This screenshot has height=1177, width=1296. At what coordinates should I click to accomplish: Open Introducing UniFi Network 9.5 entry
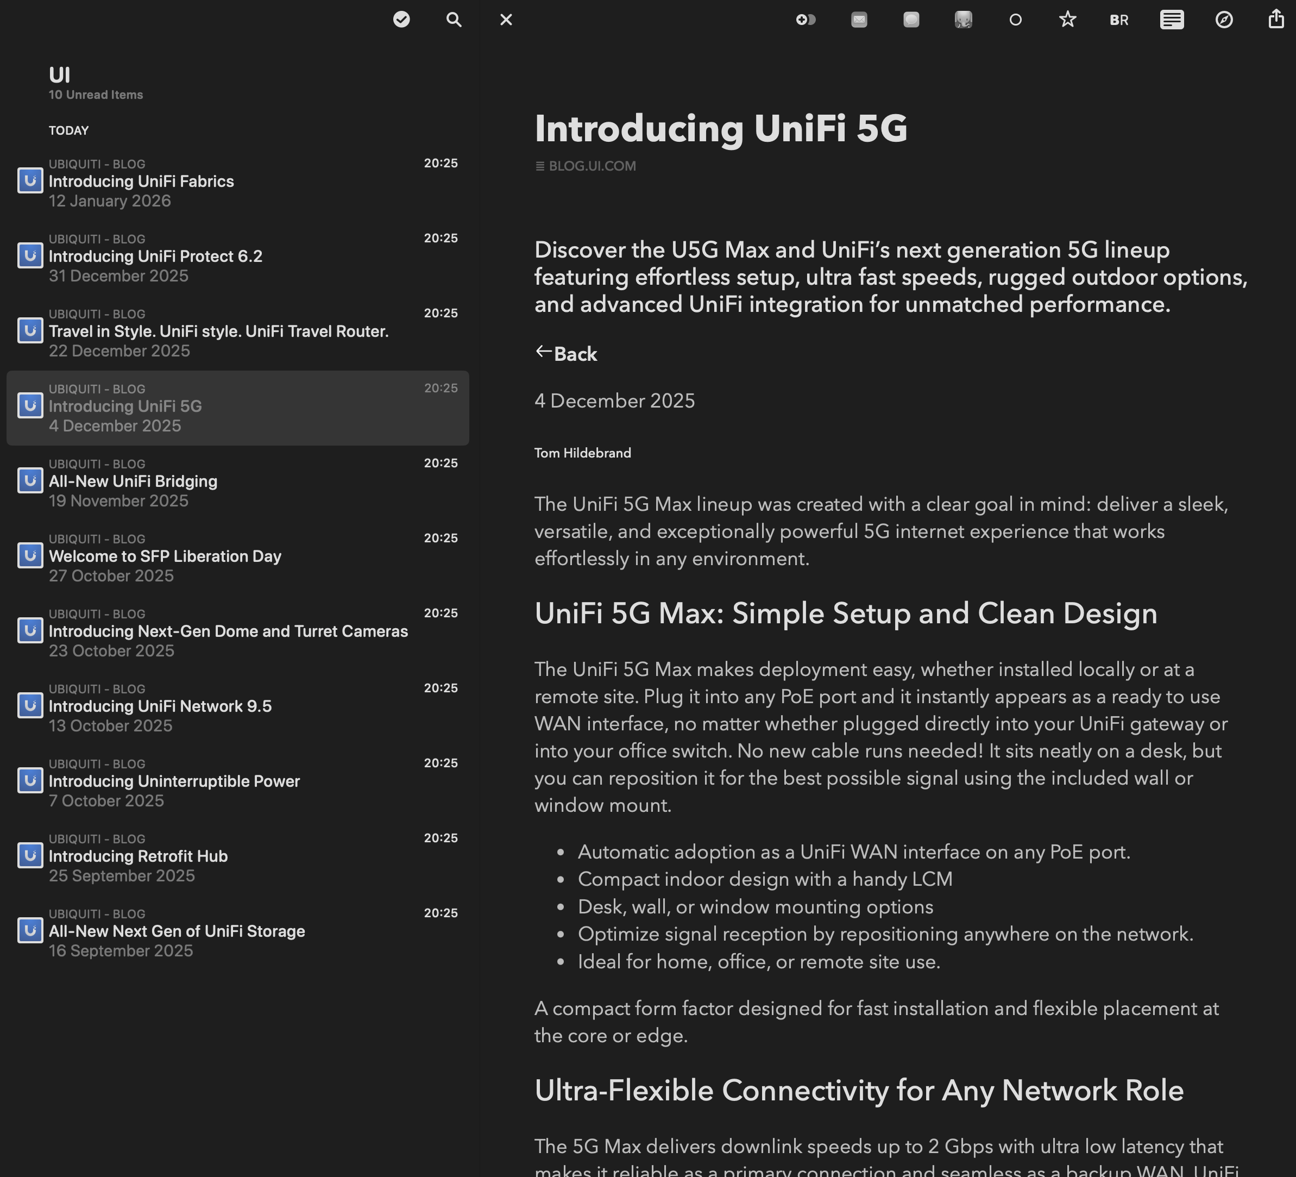(160, 706)
